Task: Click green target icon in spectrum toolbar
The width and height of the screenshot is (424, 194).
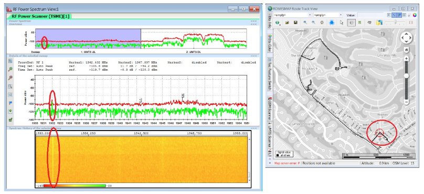Action: tap(10, 111)
